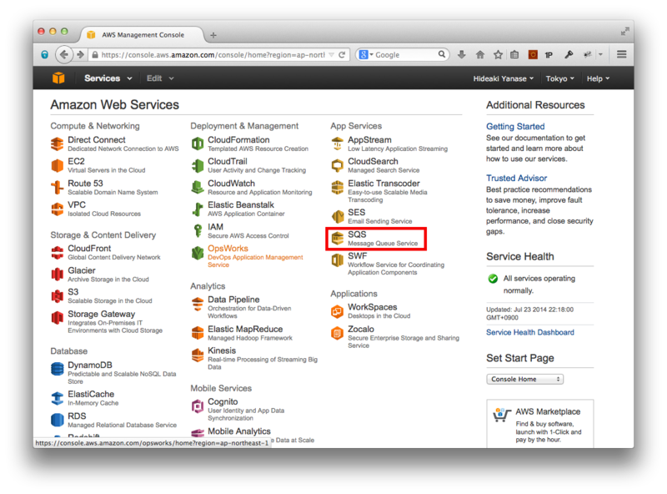Click the Elastic Beanstalk icon
Image resolution: width=667 pixels, height=494 pixels.
pyautogui.click(x=198, y=209)
